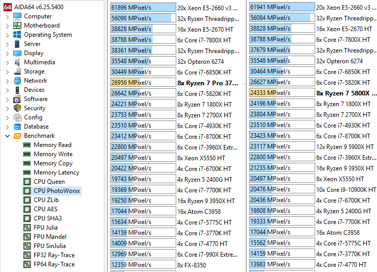Expand the Network tree node
The width and height of the screenshot is (377, 272).
(x=7, y=81)
